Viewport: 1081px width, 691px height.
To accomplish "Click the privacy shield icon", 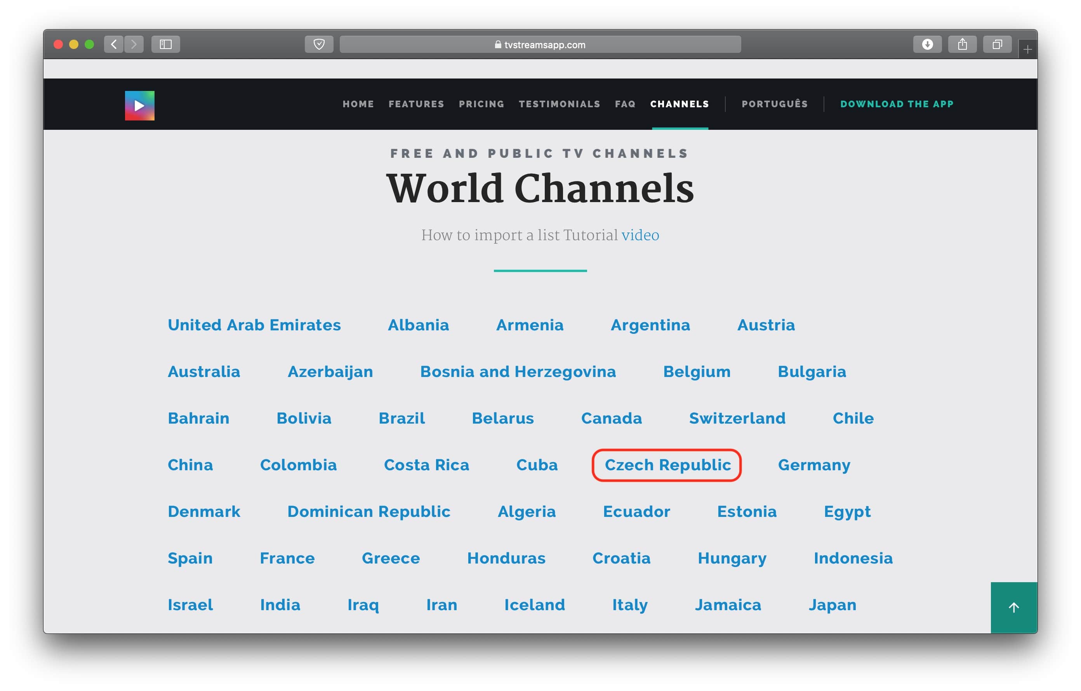I will (319, 44).
